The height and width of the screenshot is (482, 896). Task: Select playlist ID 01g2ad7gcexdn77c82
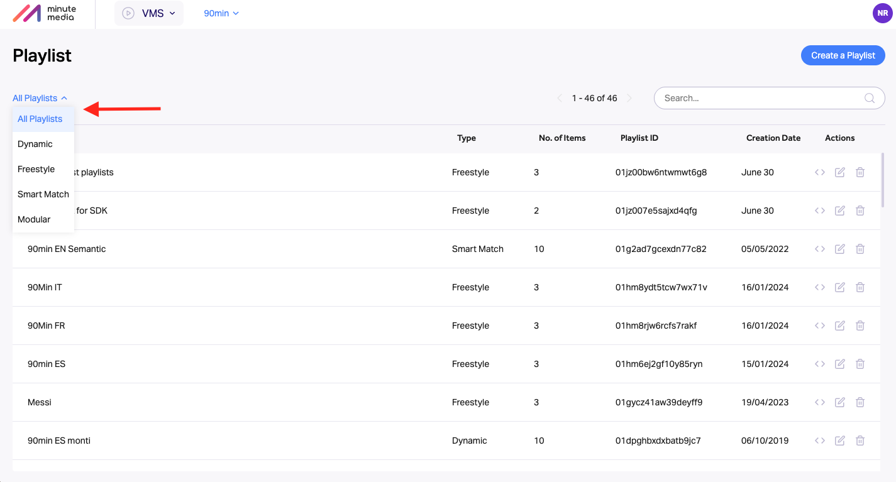coord(661,249)
